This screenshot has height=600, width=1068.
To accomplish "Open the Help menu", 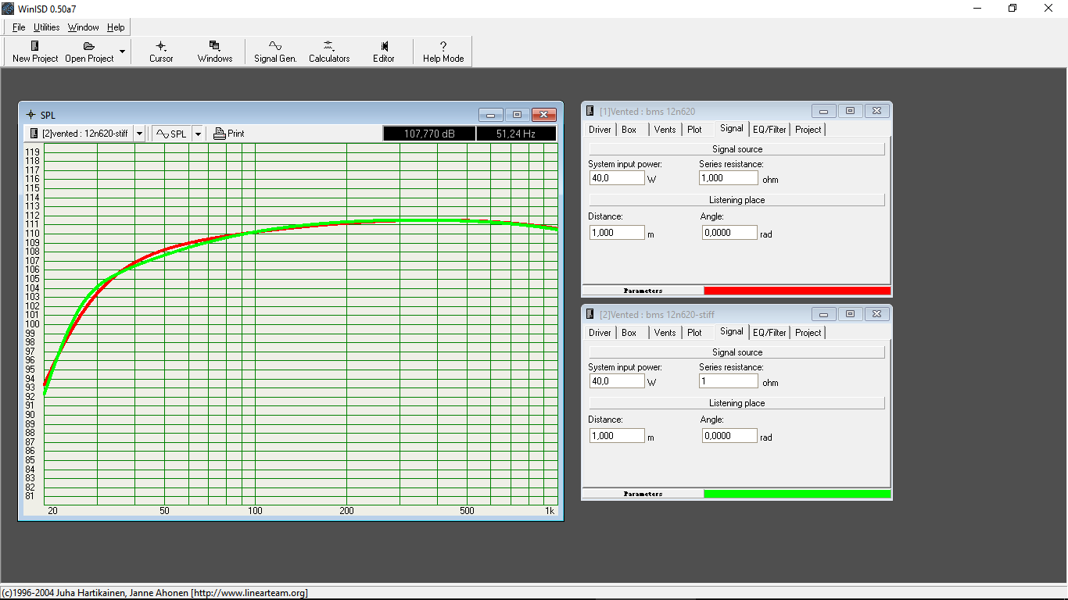I will [116, 27].
